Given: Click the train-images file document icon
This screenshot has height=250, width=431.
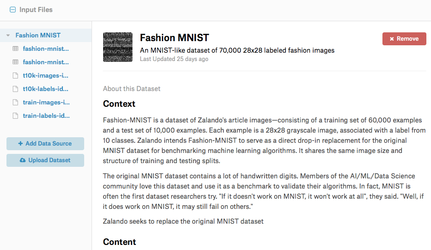Looking at the screenshot, I should (15, 103).
